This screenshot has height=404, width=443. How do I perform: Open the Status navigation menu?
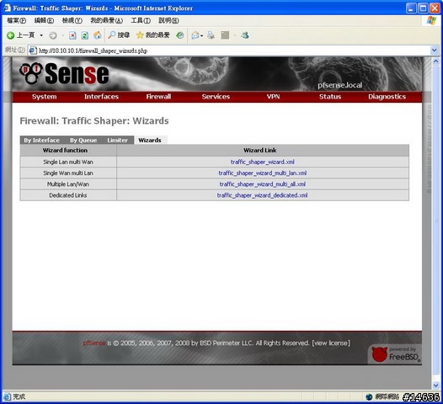[330, 97]
